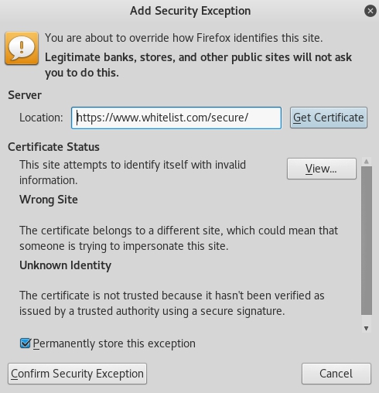The width and height of the screenshot is (379, 393).
Task: Click the 'Permanently store this exception' label text
Action: point(114,343)
